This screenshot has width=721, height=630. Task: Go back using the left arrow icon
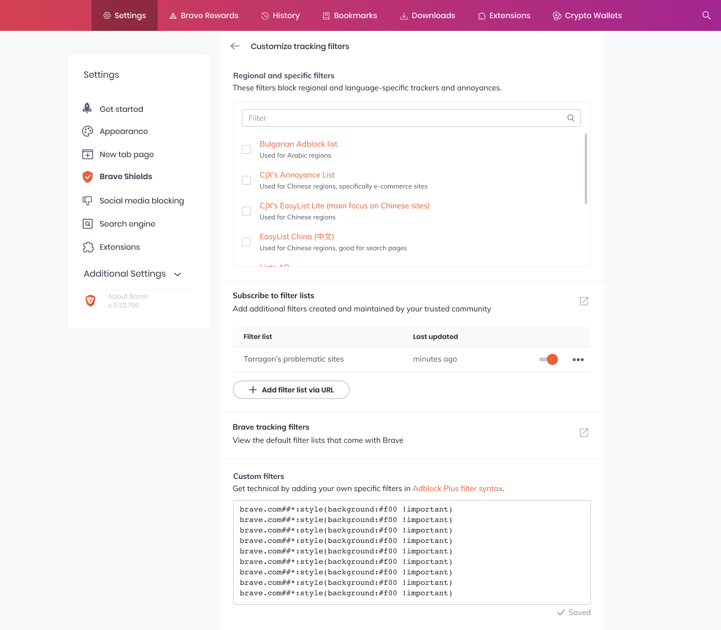click(x=235, y=46)
